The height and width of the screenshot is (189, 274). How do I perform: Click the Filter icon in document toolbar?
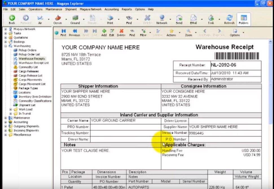coord(143,32)
